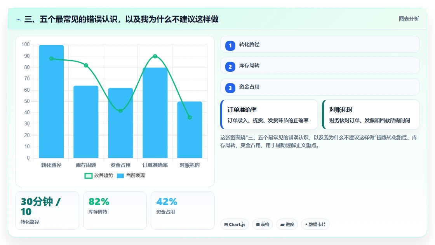Click the 转化路径 bar in the chart
Screen dimensions: 435x245
[x=51, y=102]
